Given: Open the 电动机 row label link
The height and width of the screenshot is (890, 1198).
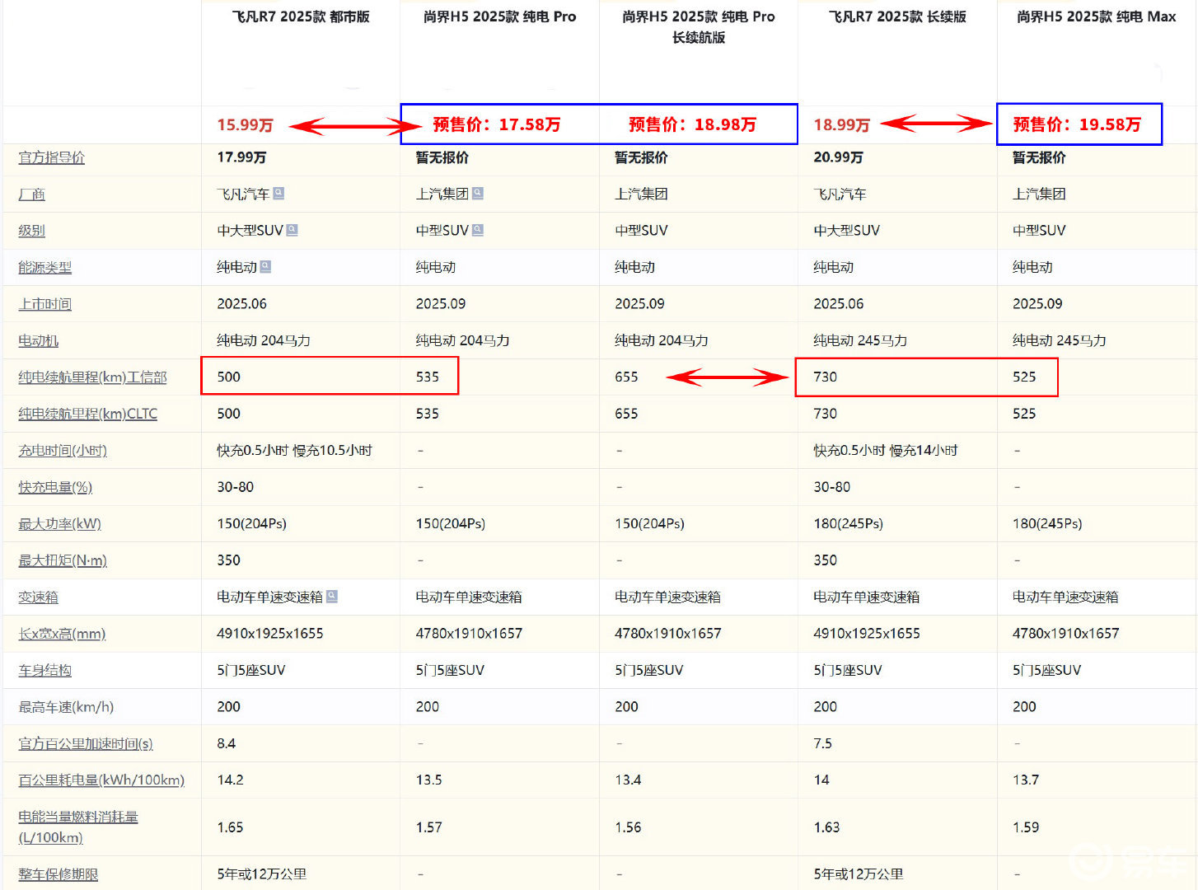Looking at the screenshot, I should point(38,341).
